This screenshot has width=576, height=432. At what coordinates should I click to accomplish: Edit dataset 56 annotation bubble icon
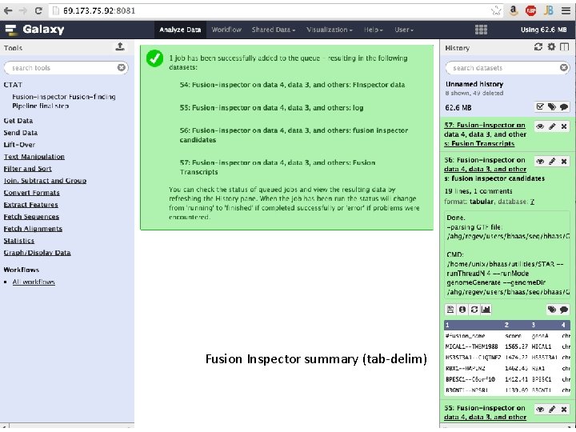pos(564,310)
